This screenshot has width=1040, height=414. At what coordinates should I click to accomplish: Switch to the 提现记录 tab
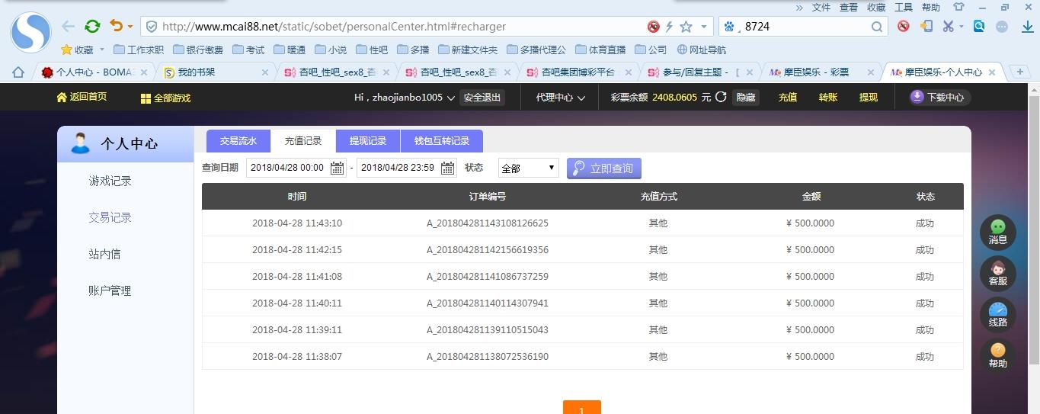pos(368,141)
